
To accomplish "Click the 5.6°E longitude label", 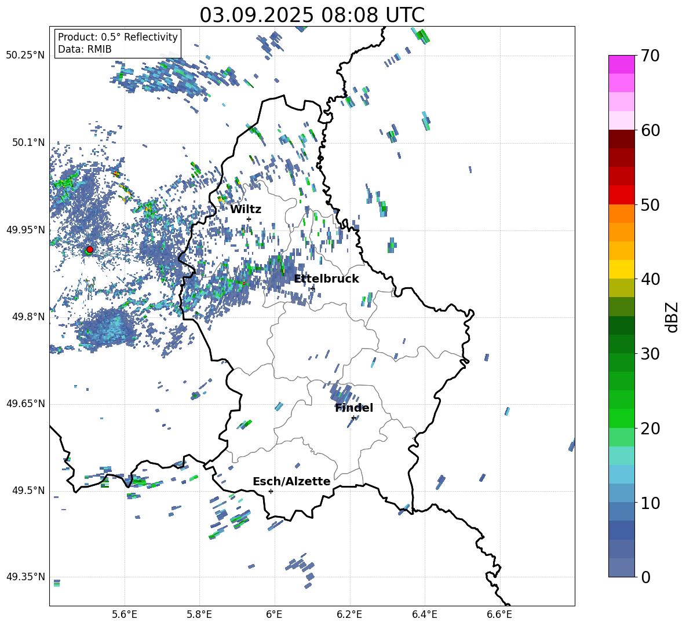I will click(x=125, y=614).
